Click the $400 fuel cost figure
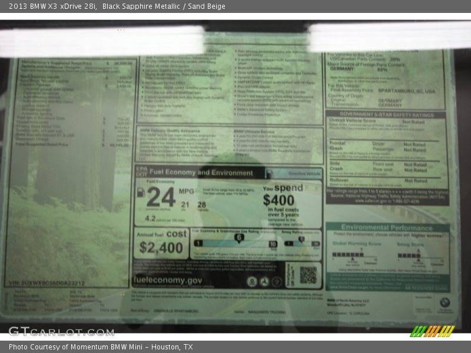Screen dimensions: 471x353 (278, 200)
